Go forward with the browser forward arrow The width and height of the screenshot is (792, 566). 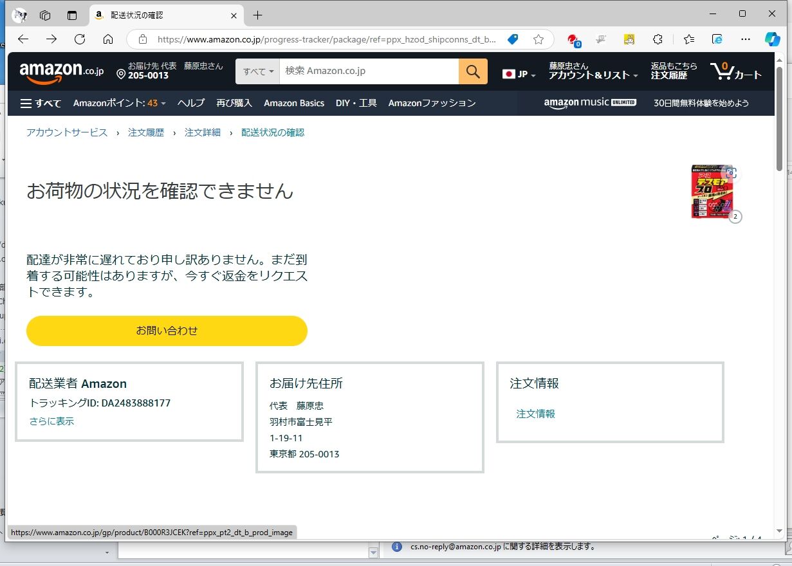[x=51, y=39]
